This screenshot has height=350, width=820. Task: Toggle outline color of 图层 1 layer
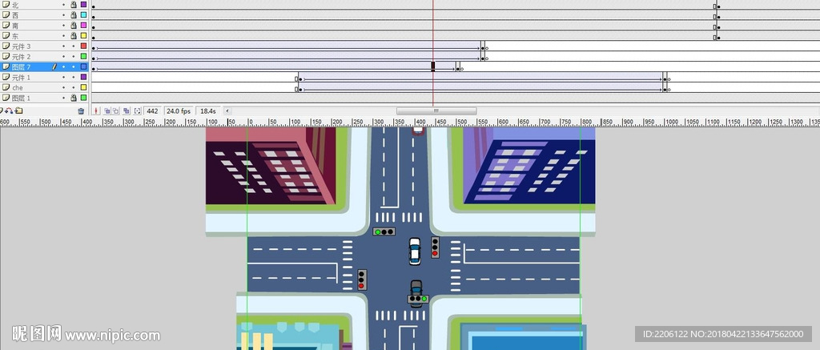tap(83, 98)
